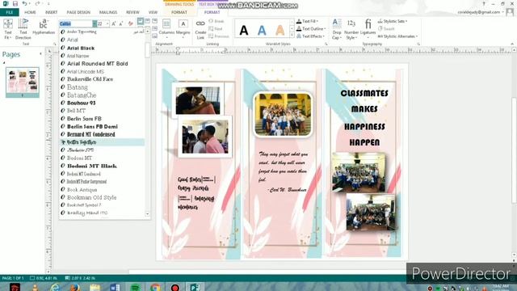Click the Chrome icon in the taskbar
This screenshot has height=291, width=517.
coord(155,287)
